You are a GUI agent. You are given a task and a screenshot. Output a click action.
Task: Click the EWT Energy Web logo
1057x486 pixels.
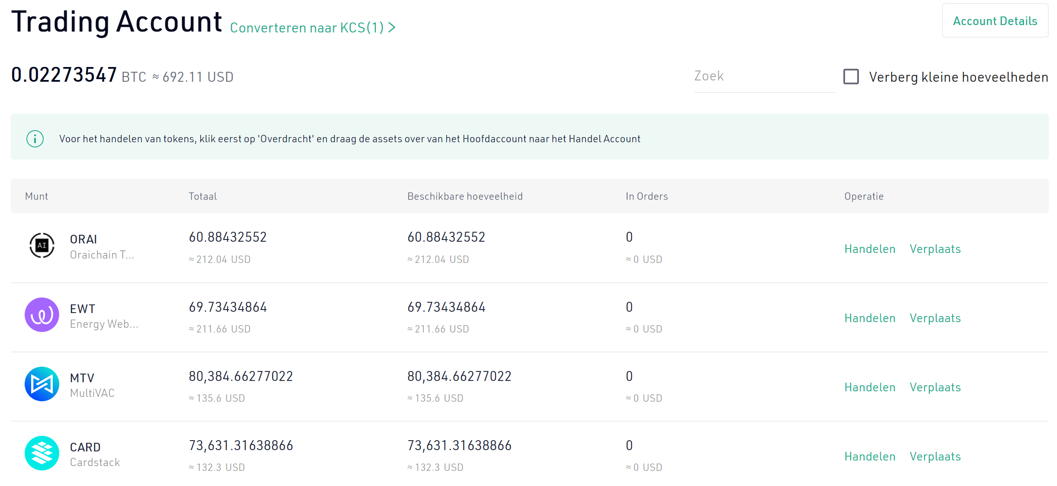42,315
